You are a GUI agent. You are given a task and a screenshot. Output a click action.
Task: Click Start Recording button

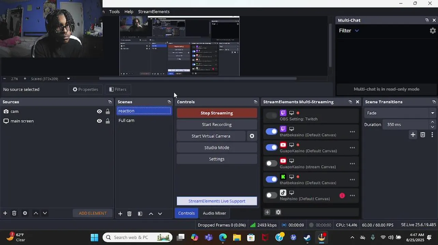[x=217, y=125]
